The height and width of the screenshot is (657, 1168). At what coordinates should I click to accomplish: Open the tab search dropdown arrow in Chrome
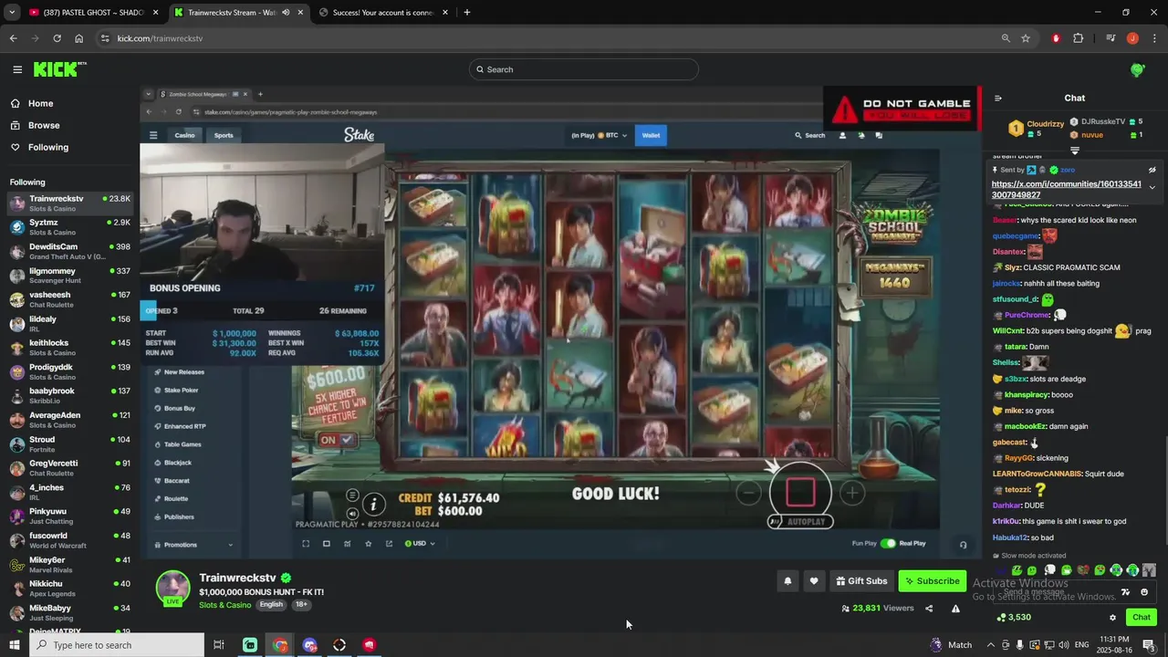click(11, 13)
